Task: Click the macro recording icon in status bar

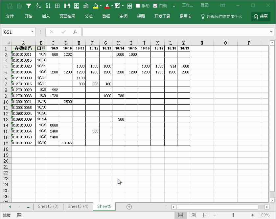Action: point(19,215)
